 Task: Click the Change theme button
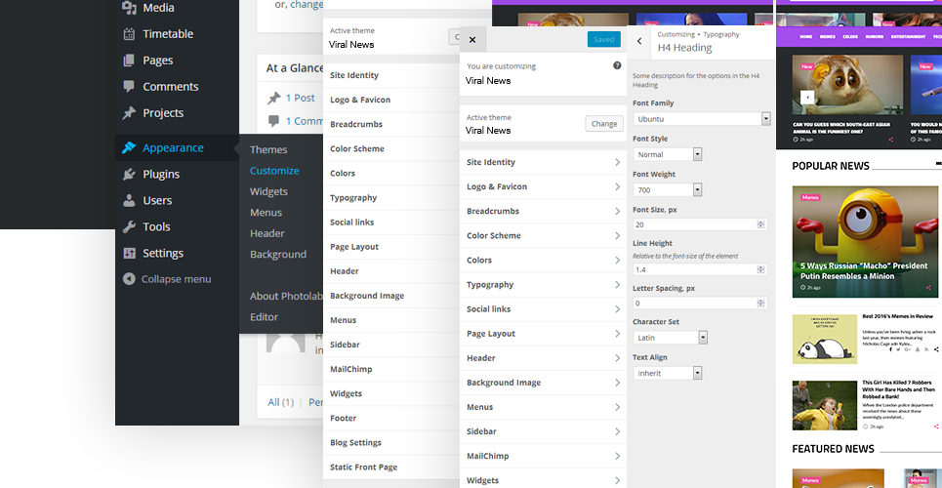[x=604, y=124]
